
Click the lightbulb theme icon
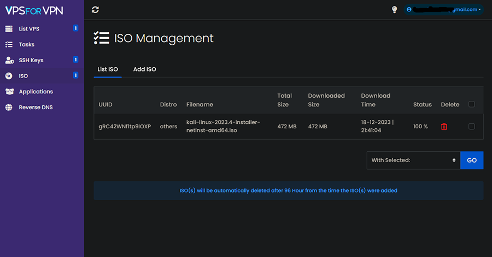point(394,10)
